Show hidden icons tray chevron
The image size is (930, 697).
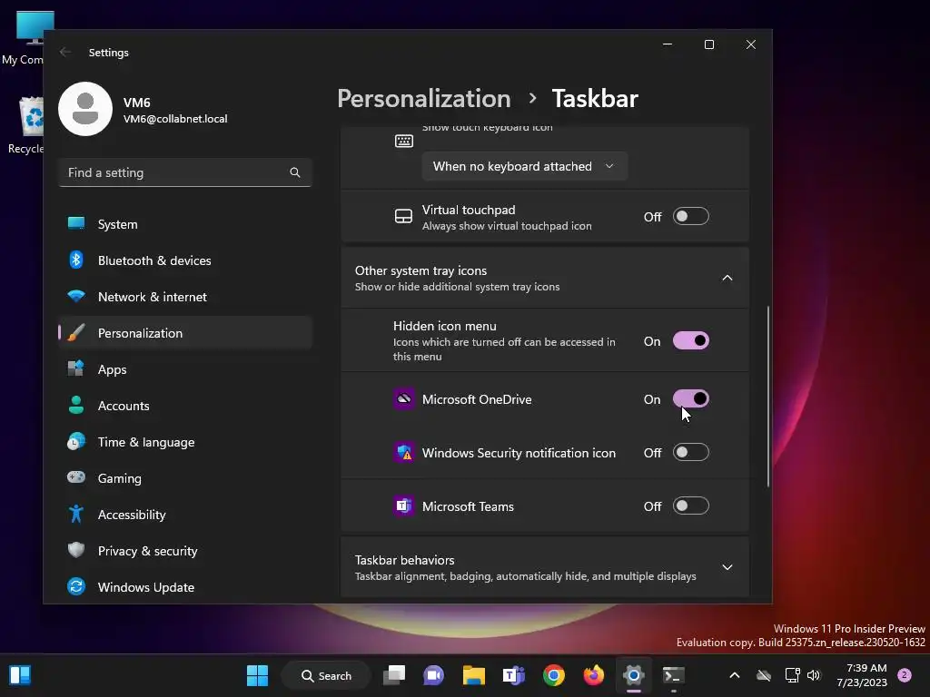(734, 675)
